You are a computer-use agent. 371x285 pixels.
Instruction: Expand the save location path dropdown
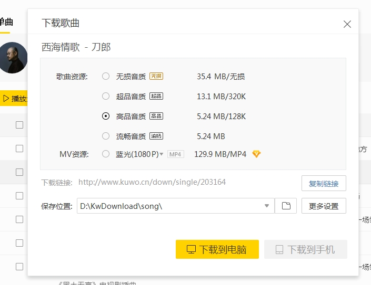tap(267, 206)
